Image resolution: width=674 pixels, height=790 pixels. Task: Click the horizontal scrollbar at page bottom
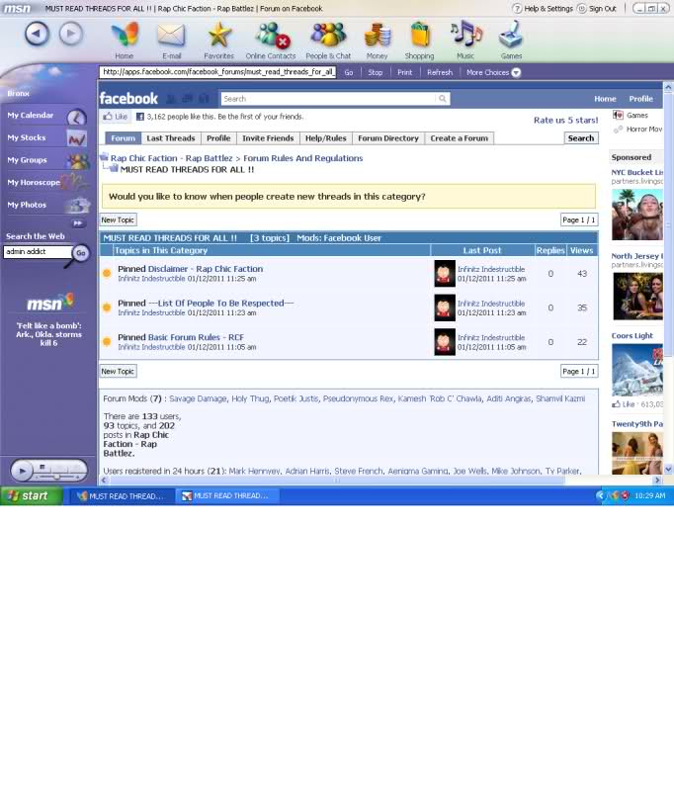[x=337, y=481]
